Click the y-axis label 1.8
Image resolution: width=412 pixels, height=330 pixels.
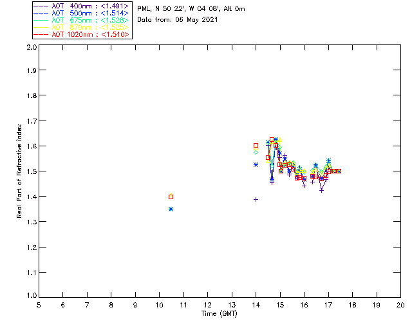click(x=32, y=95)
